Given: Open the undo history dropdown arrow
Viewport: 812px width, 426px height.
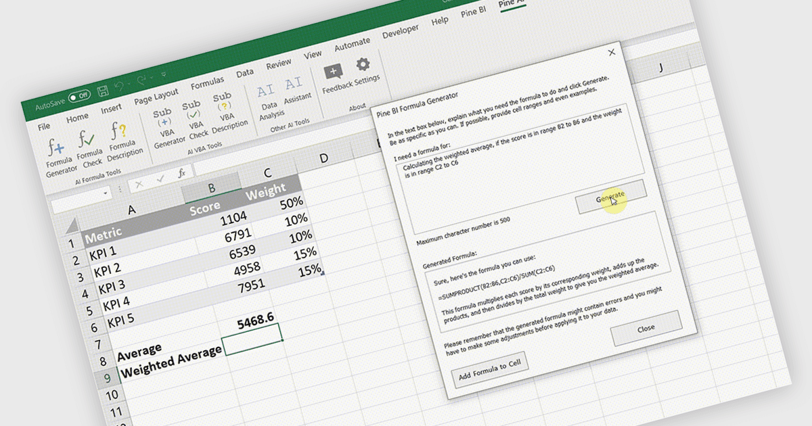Looking at the screenshot, I should click(130, 83).
